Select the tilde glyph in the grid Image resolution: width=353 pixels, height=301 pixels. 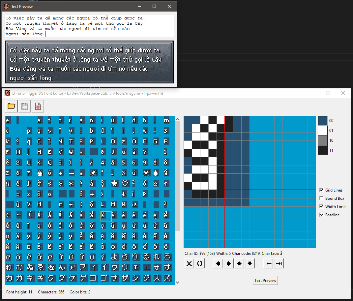coord(18,215)
